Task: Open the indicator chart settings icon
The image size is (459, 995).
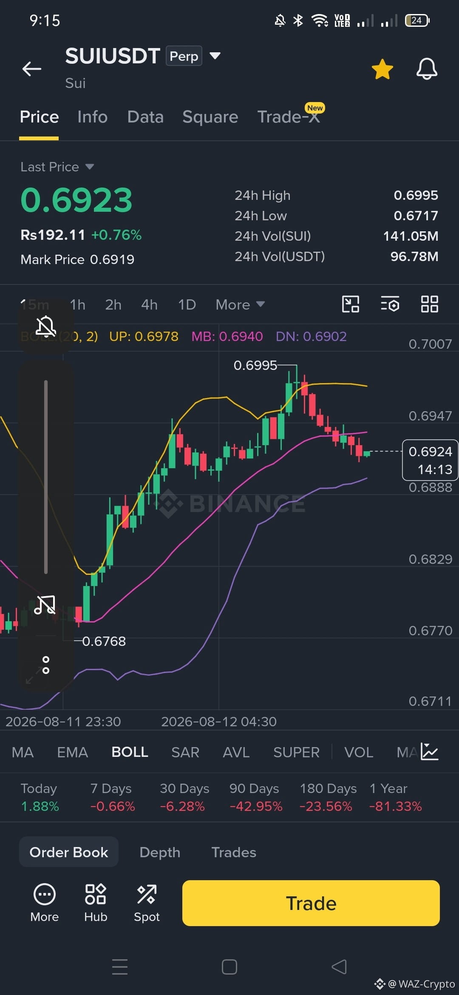Action: [x=429, y=751]
